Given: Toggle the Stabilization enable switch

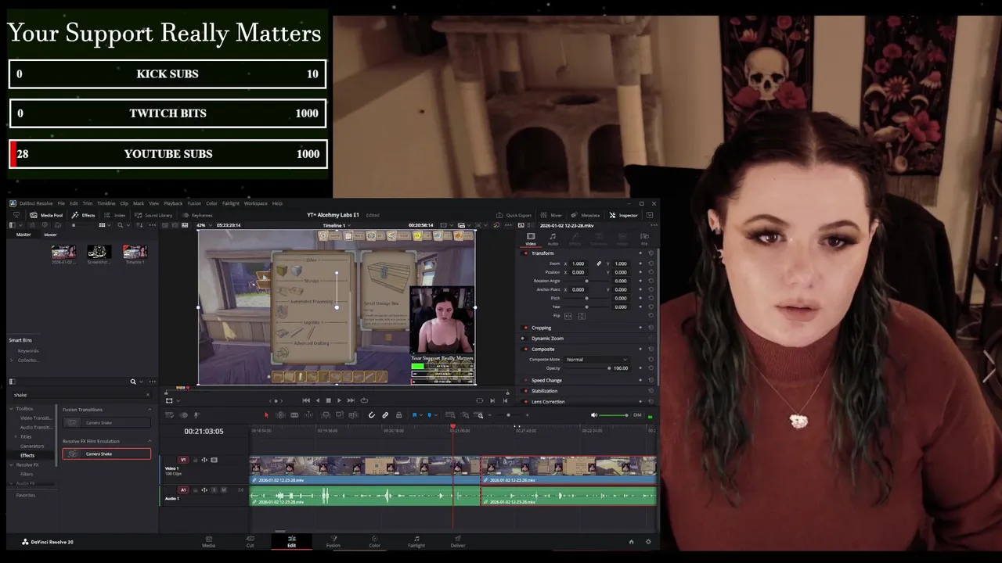Looking at the screenshot, I should 525,391.
